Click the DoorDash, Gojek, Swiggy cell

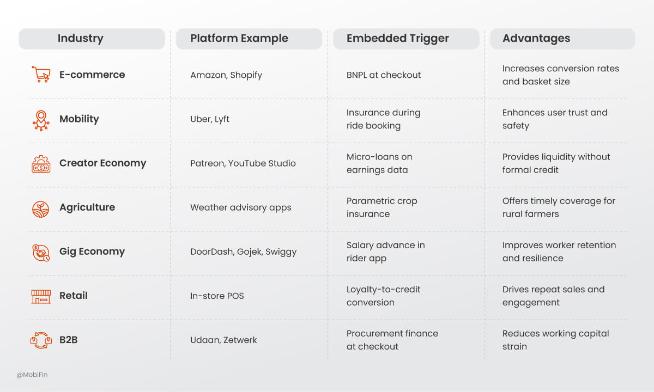pyautogui.click(x=244, y=252)
